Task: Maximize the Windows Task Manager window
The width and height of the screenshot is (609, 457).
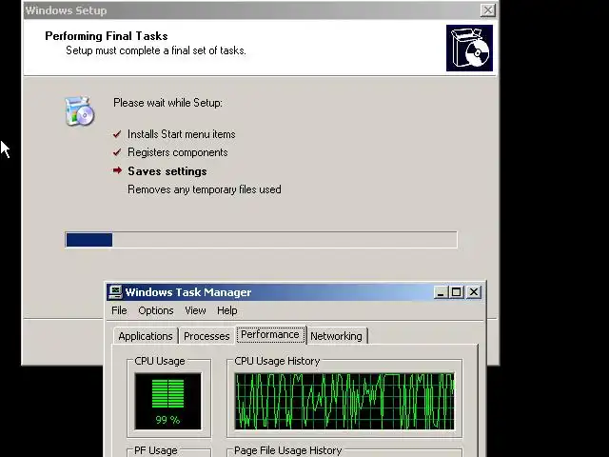Action: [x=457, y=292]
